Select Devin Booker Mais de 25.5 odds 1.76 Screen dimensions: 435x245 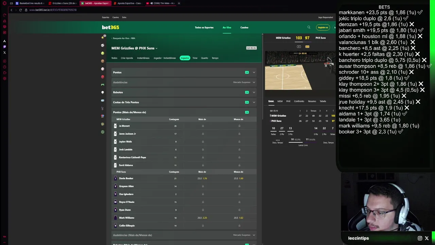pos(202,178)
